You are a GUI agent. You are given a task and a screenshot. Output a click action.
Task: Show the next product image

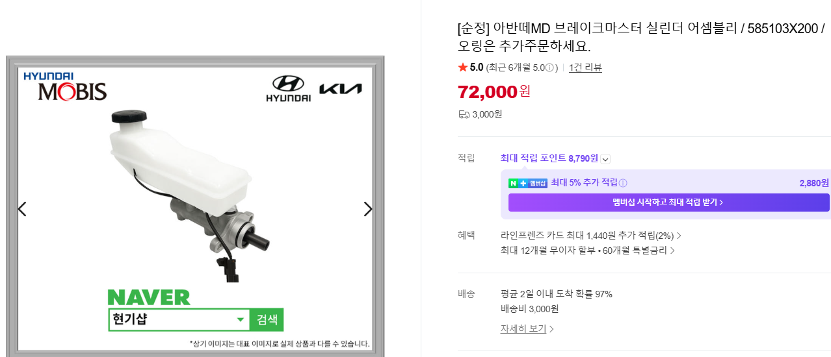(x=368, y=209)
